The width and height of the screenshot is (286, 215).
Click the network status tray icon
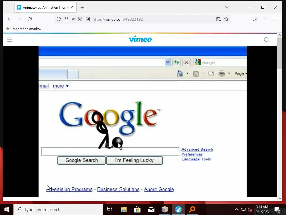243,209
